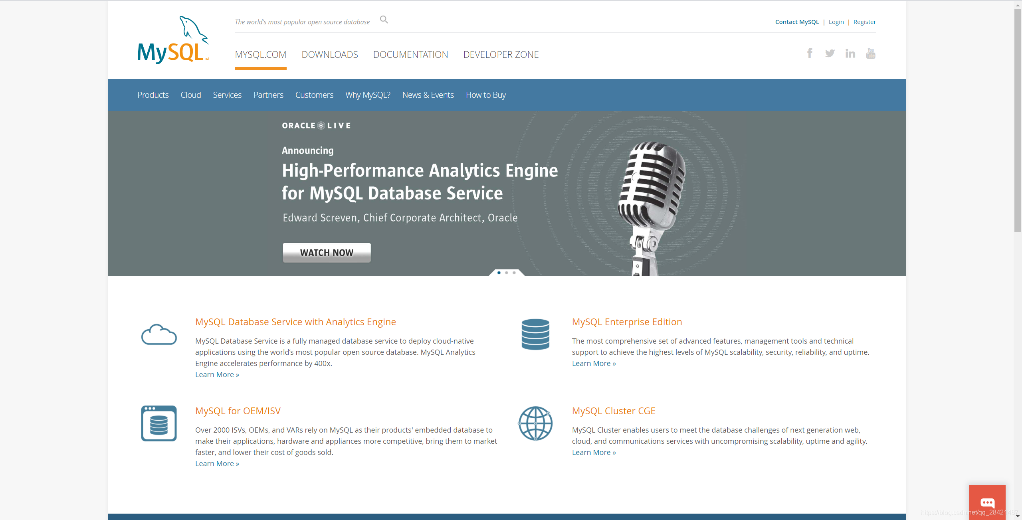Click the search magnifier icon
The width and height of the screenshot is (1022, 520).
pyautogui.click(x=384, y=20)
